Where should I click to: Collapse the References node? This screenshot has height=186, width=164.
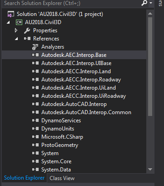16,39
